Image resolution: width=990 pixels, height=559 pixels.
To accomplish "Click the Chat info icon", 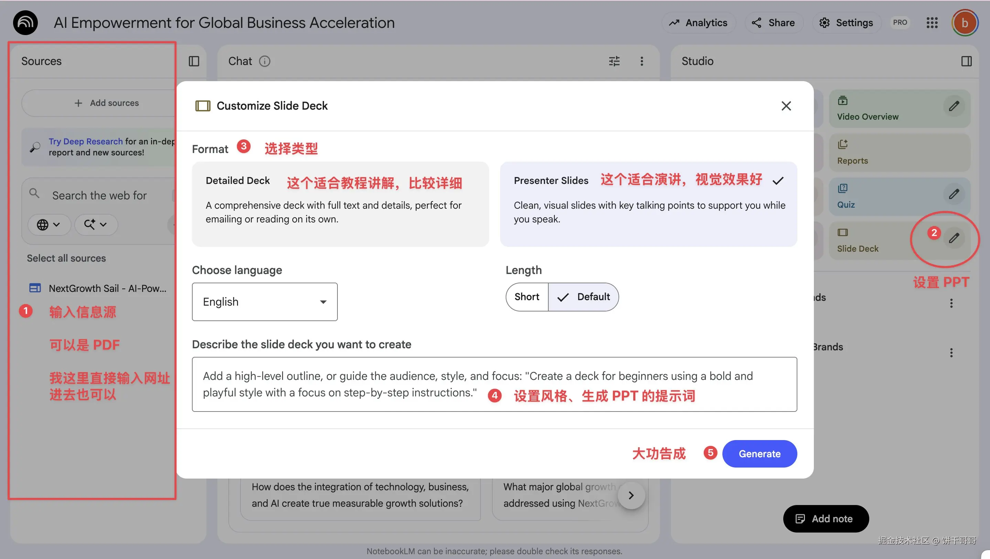I will 265,62.
